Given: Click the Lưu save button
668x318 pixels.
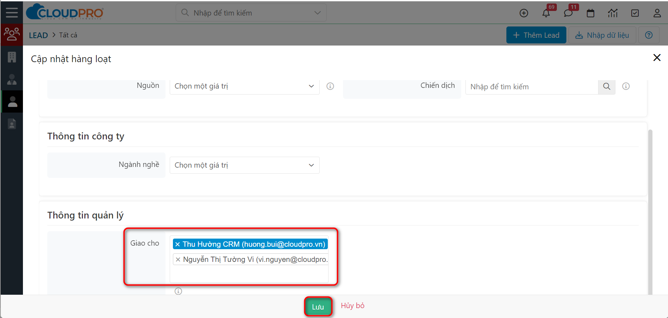Looking at the screenshot, I should click(318, 307).
